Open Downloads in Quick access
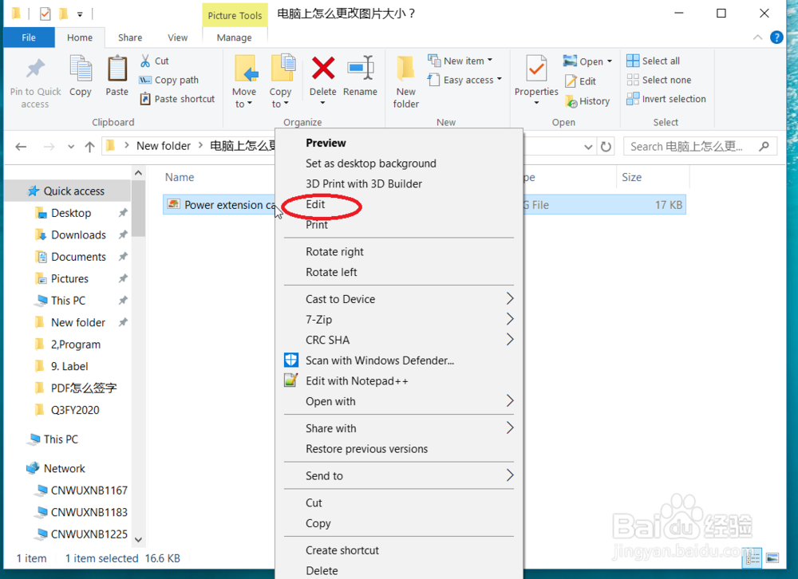This screenshot has width=798, height=579. [x=78, y=234]
